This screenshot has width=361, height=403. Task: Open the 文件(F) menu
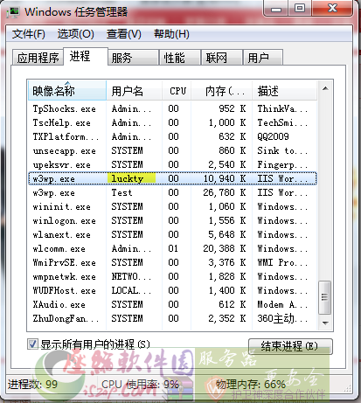pyautogui.click(x=29, y=34)
